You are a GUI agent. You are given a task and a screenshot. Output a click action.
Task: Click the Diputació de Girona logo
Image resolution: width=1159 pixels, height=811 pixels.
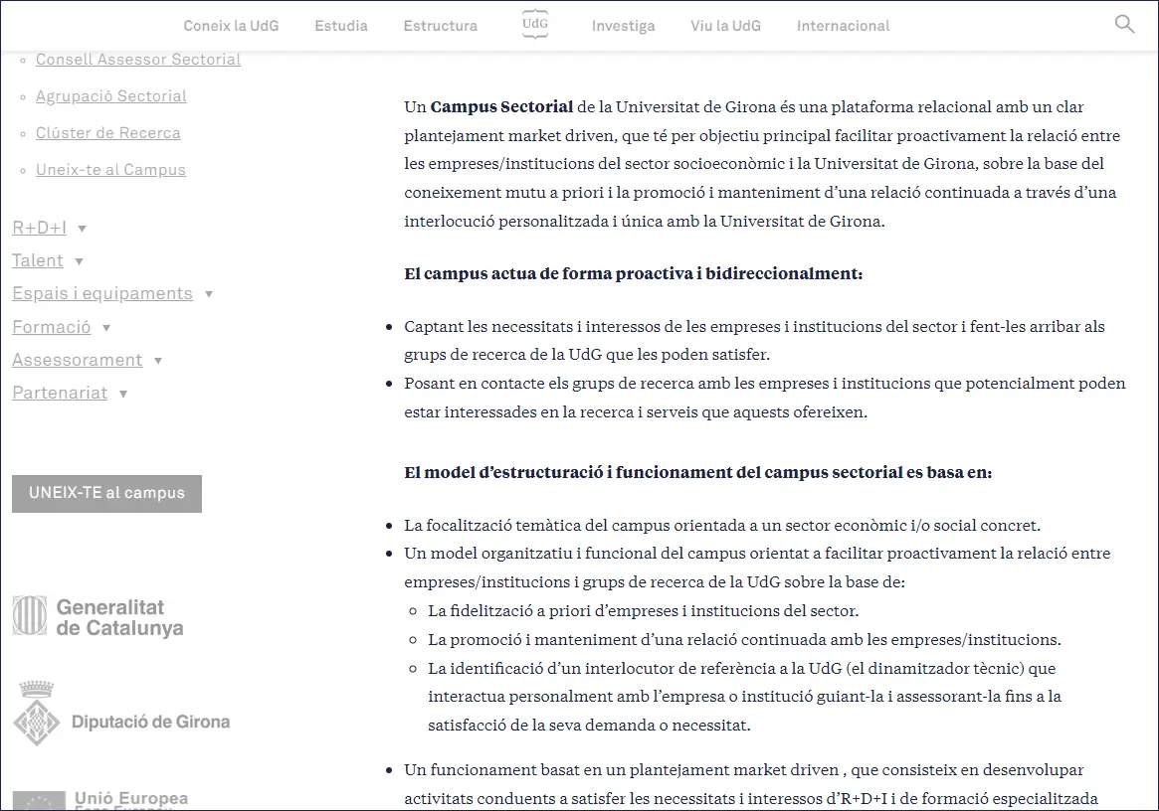point(121,716)
